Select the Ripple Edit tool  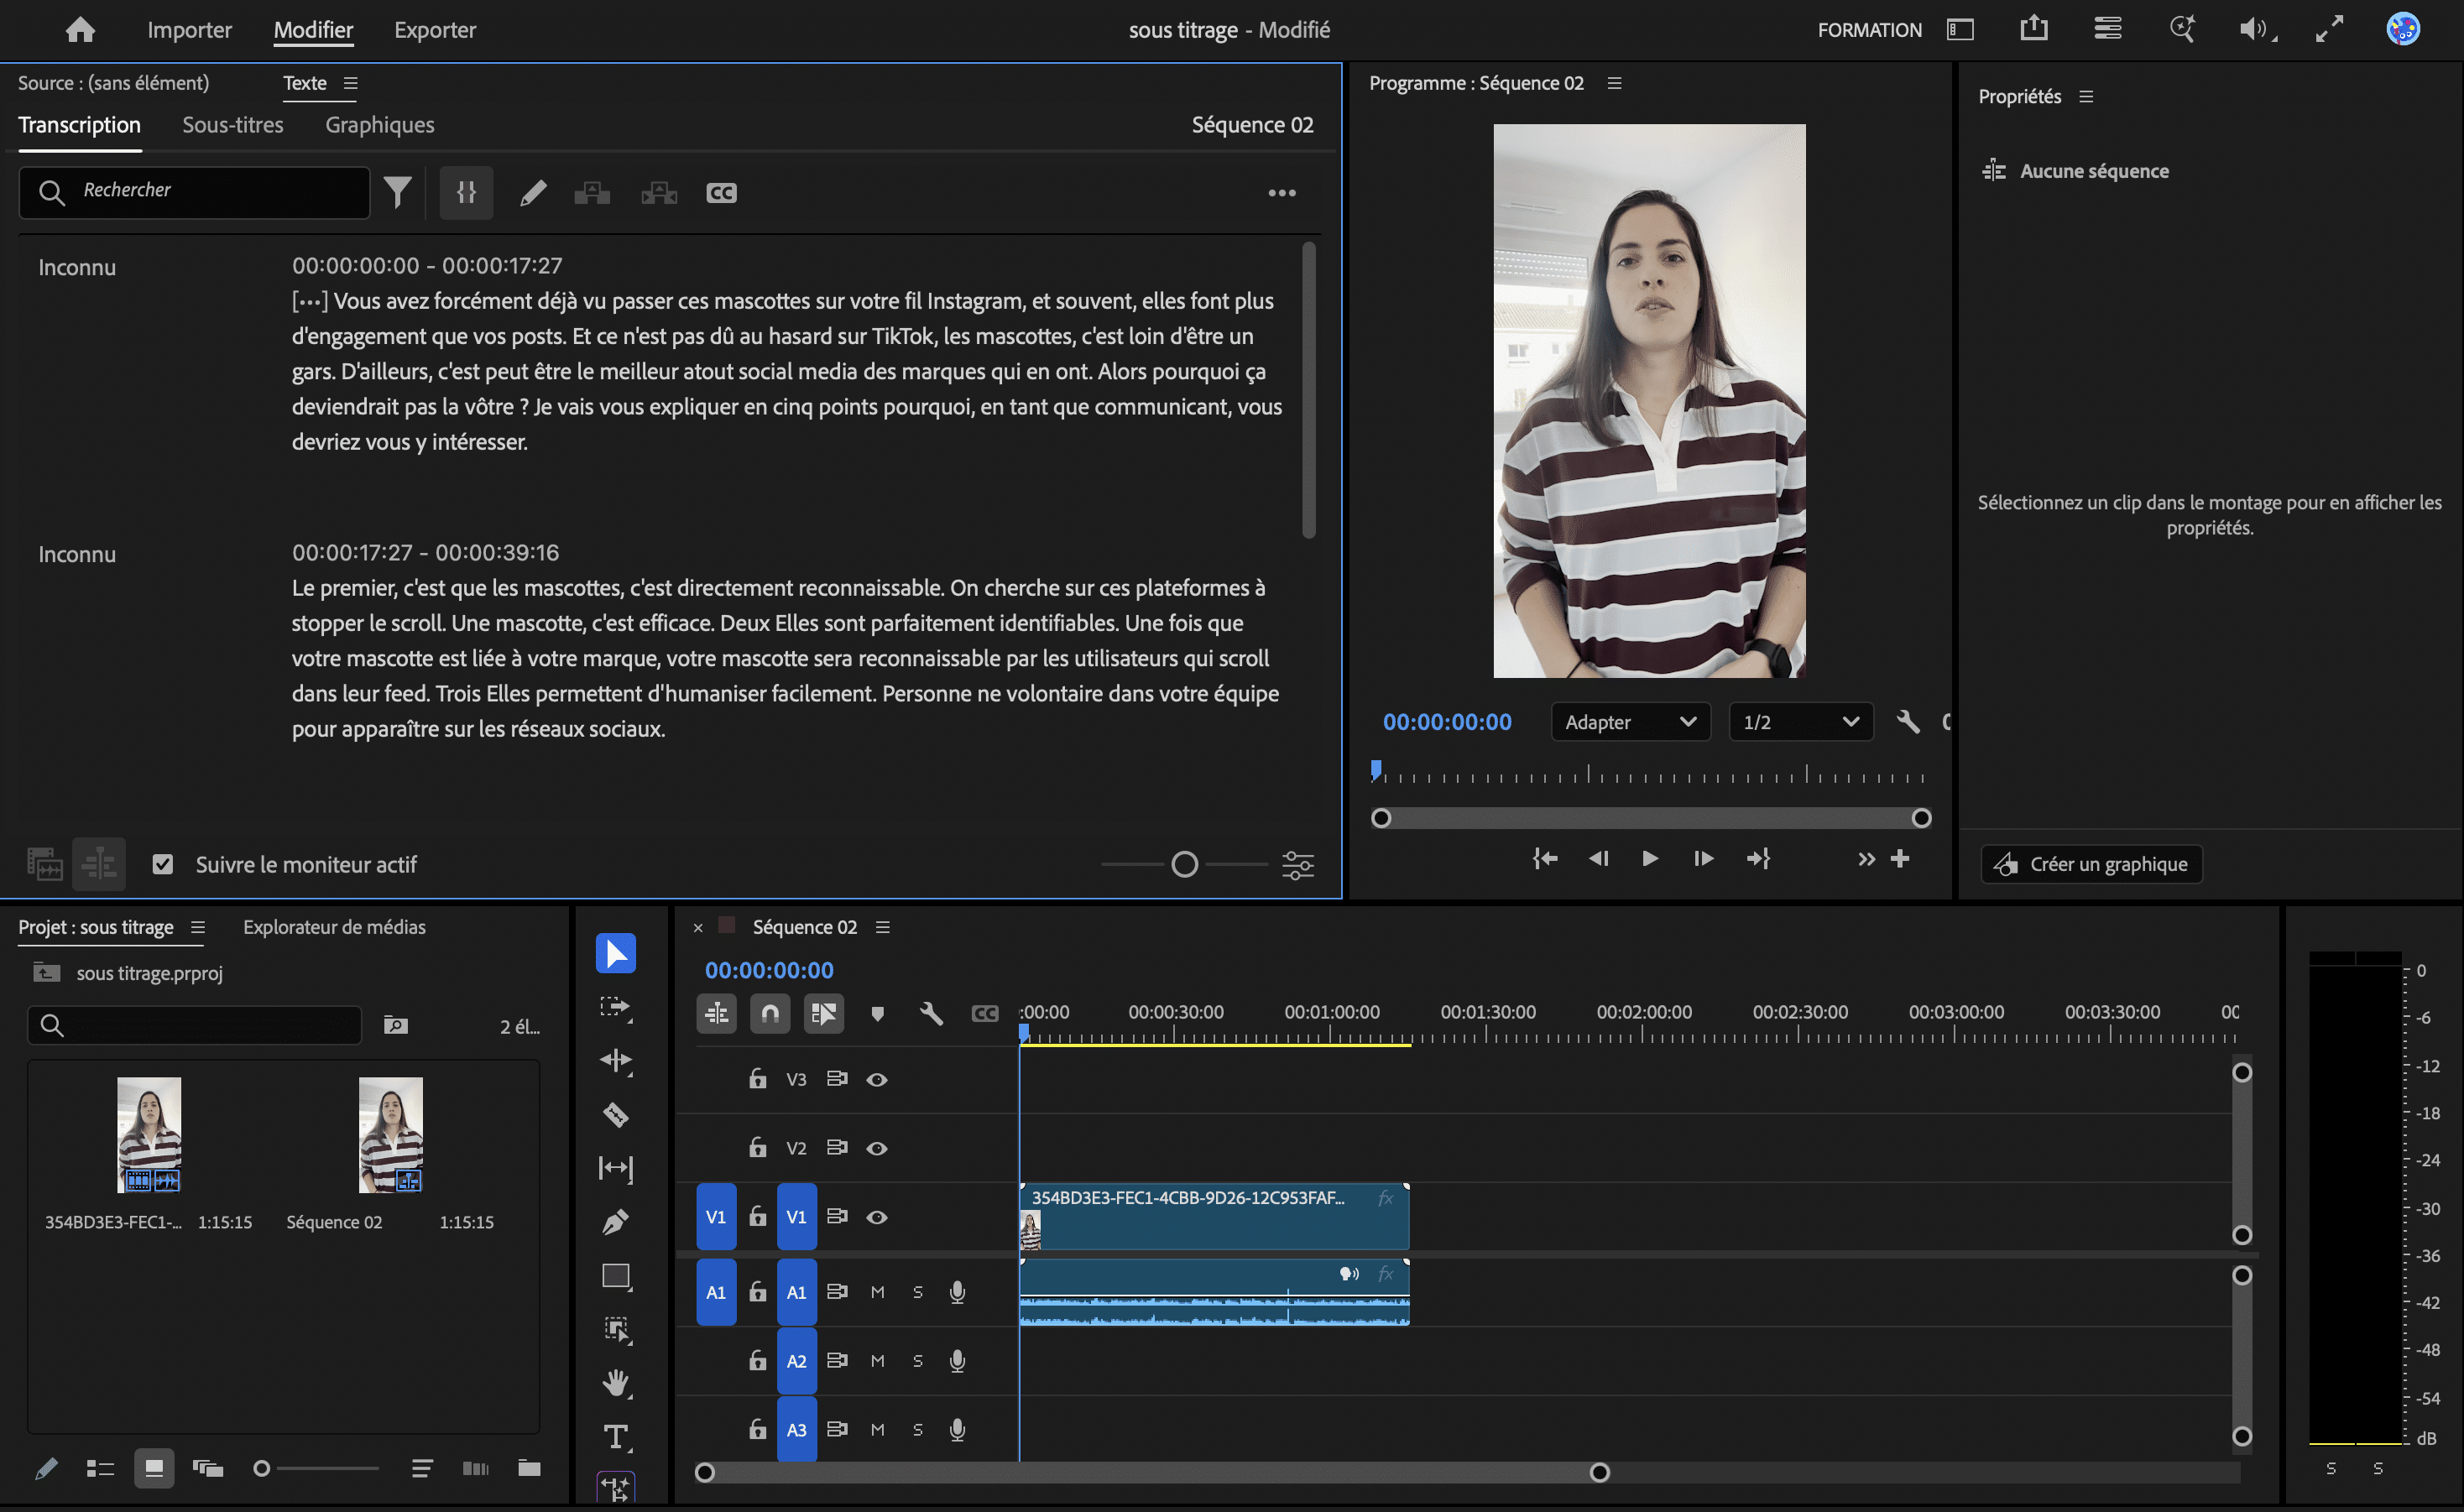616,1061
